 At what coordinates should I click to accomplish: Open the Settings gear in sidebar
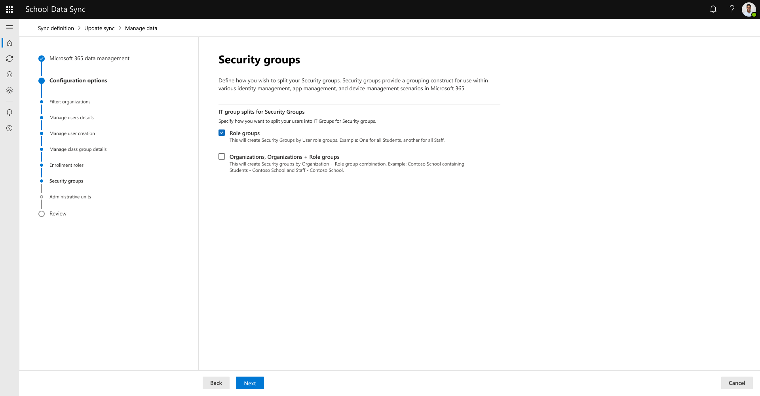point(9,90)
